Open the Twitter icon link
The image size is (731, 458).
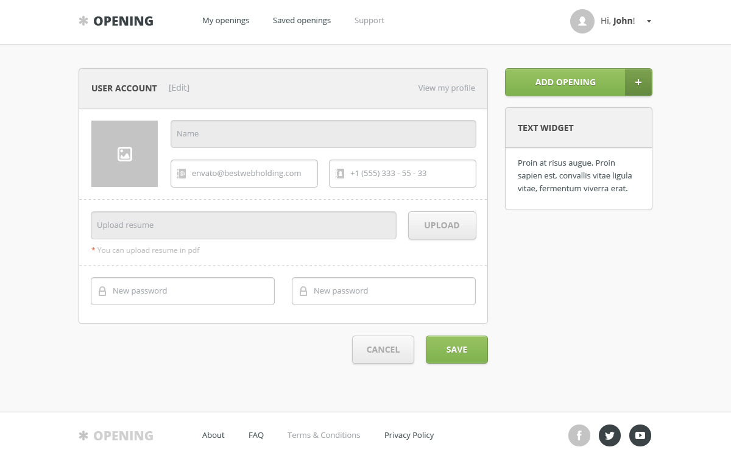coord(610,435)
